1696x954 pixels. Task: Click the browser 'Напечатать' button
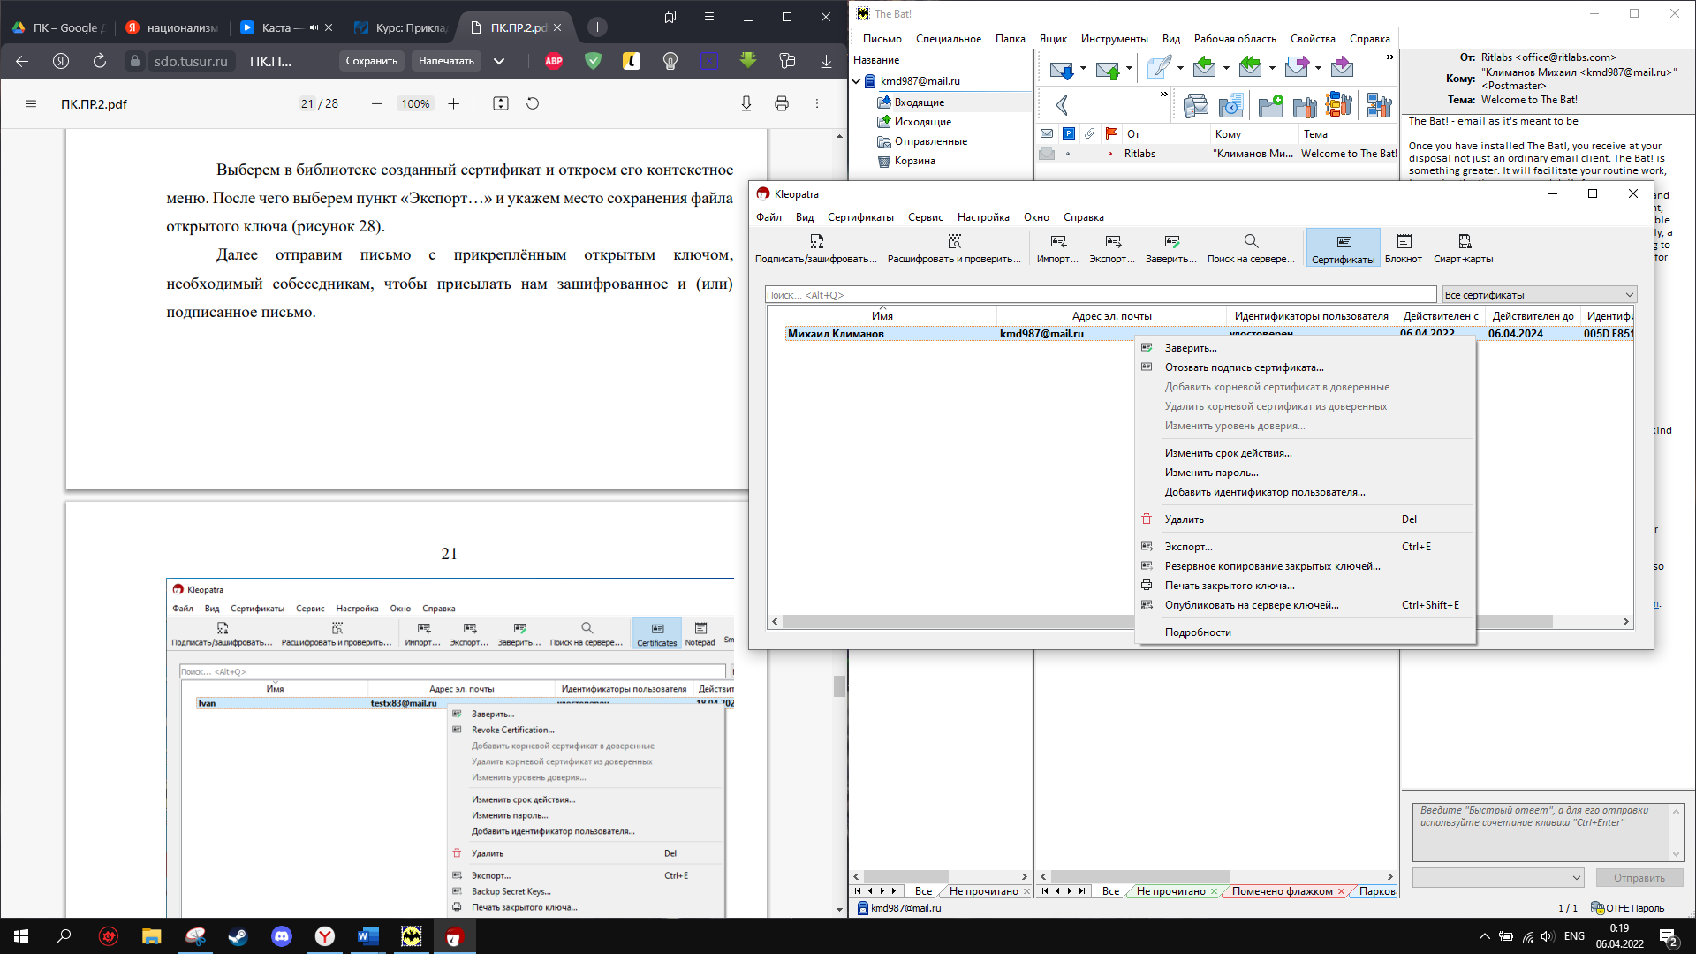446,61
